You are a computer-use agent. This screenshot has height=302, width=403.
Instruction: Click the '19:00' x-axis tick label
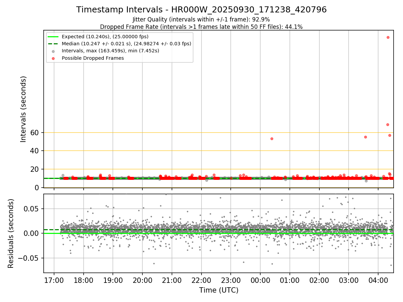tap(113, 280)
